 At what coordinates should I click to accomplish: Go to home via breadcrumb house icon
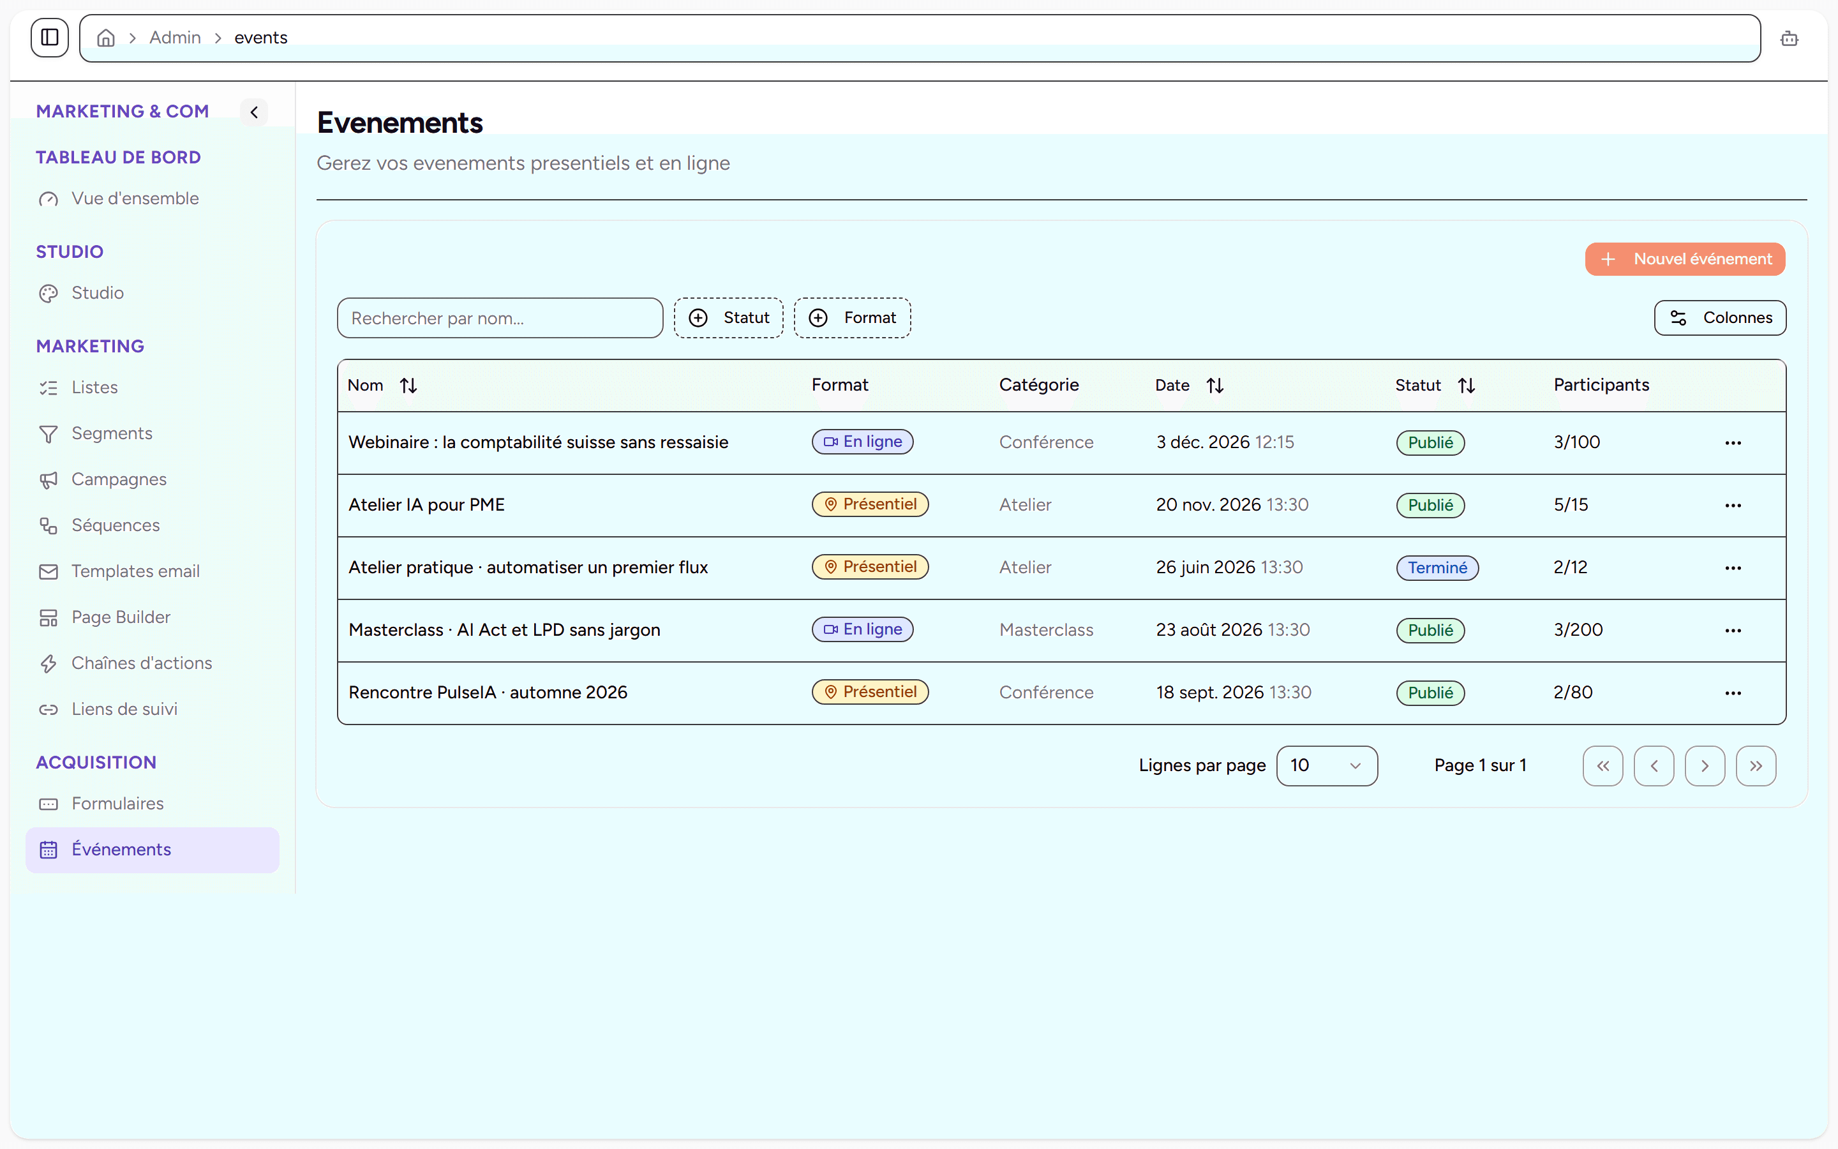click(105, 37)
